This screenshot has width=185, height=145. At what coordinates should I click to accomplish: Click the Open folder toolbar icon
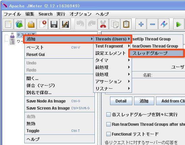tap(31, 24)
